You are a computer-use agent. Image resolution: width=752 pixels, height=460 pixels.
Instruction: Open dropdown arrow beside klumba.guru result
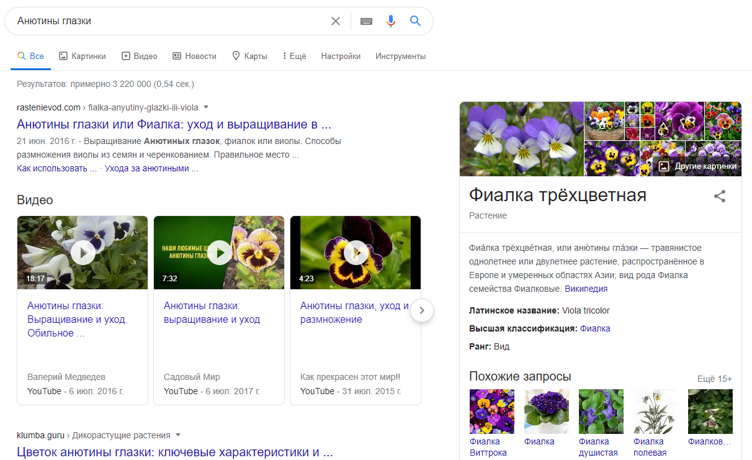click(x=177, y=435)
